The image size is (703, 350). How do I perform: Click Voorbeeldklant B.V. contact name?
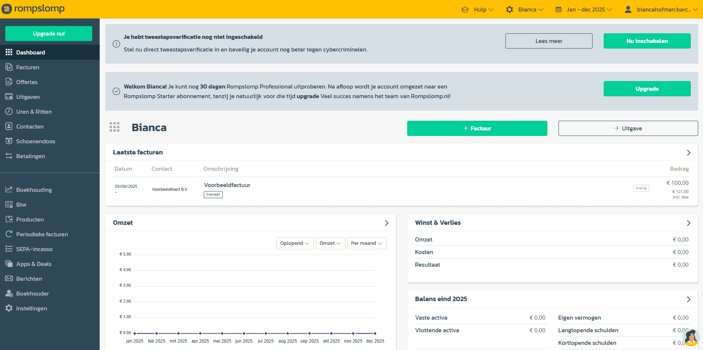pos(170,189)
